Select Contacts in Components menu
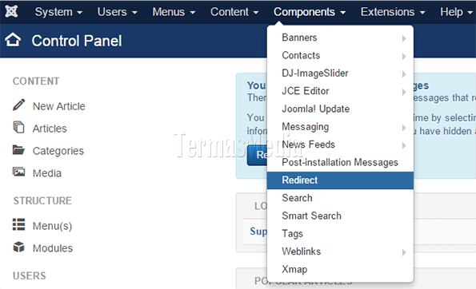 340,55
